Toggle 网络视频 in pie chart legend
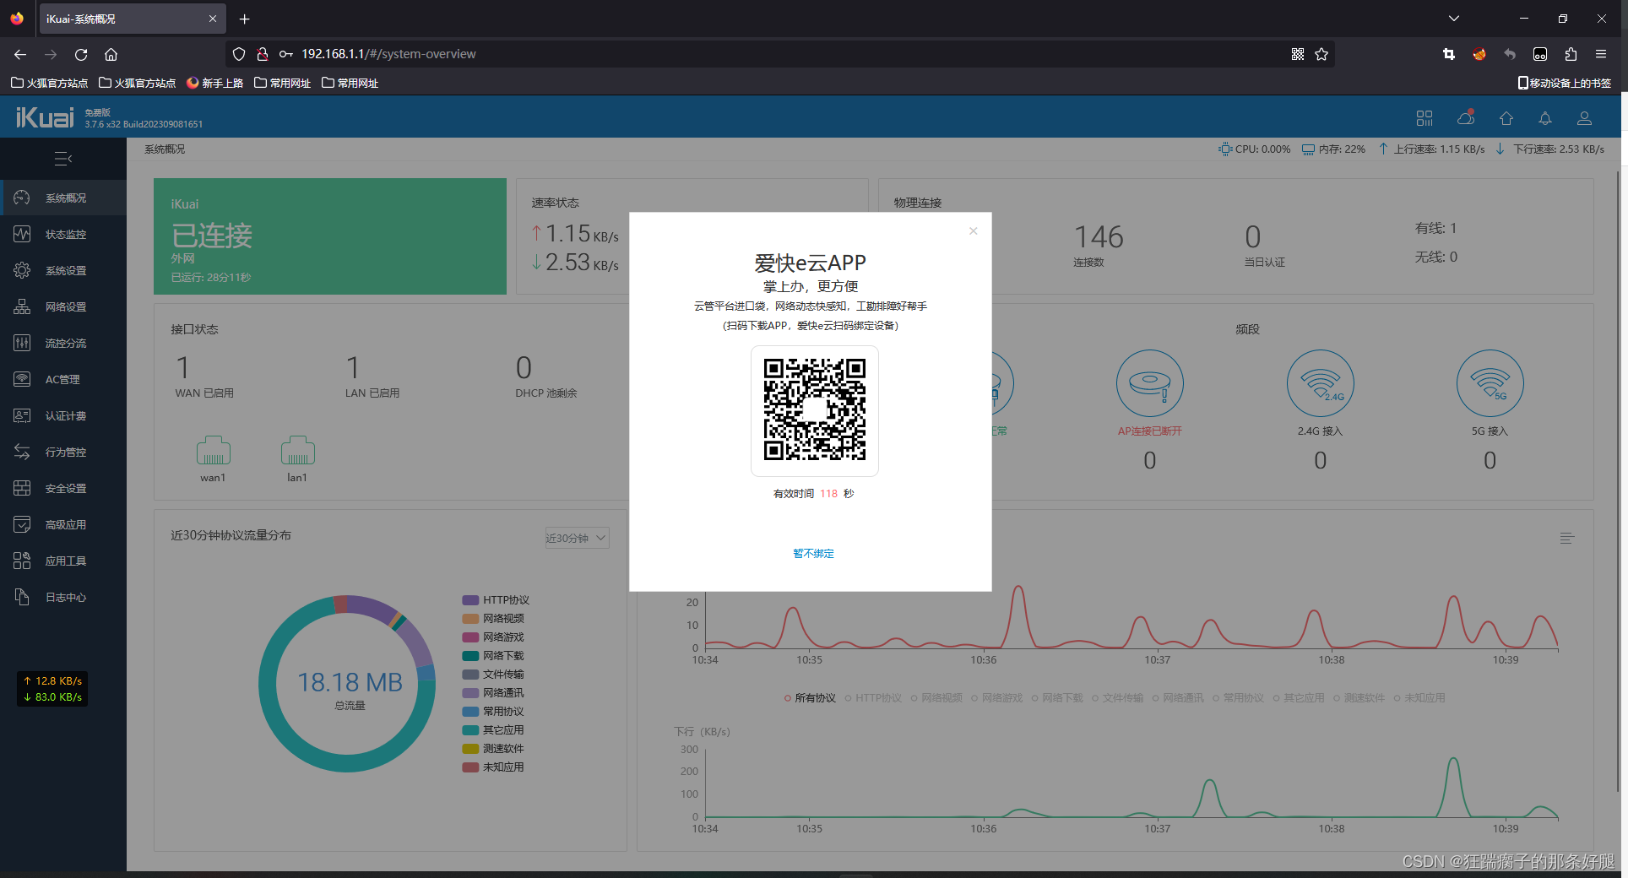The width and height of the screenshot is (1628, 878). click(x=493, y=619)
